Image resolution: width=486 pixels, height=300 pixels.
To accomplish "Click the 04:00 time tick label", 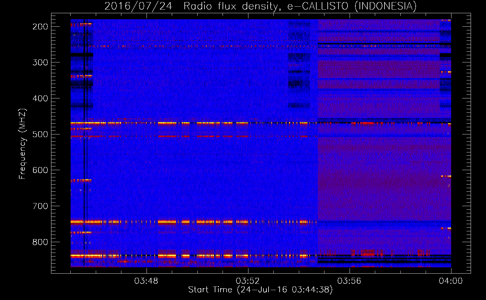I will pyautogui.click(x=451, y=281).
